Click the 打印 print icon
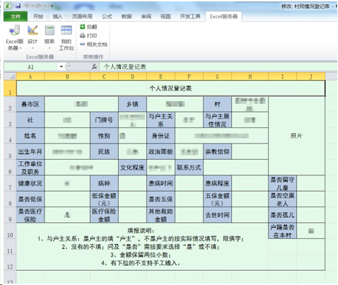338x285 pixels. coord(82,35)
